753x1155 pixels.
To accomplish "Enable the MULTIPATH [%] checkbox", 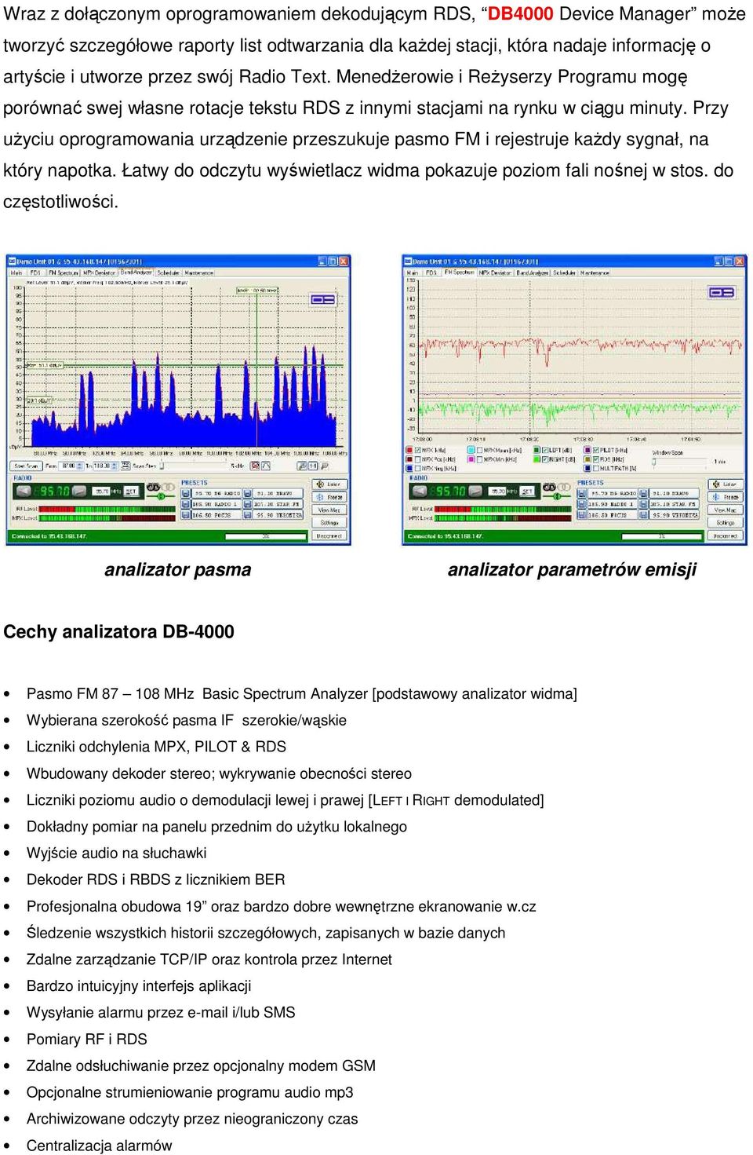I will pos(596,468).
